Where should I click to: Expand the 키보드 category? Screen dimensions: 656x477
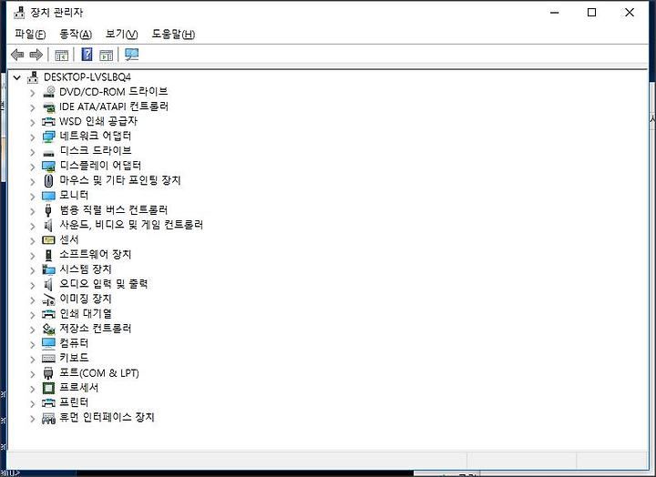coord(33,359)
